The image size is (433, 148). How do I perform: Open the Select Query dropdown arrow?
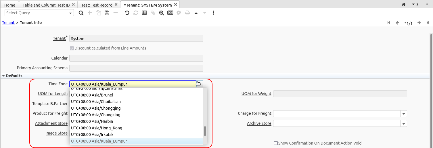tap(70, 13)
